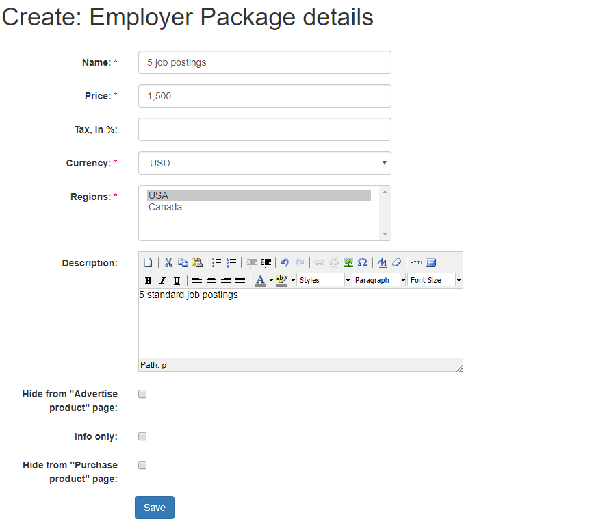The width and height of the screenshot is (592, 526).
Task: Open the text color picker arrow
Action: 271,280
